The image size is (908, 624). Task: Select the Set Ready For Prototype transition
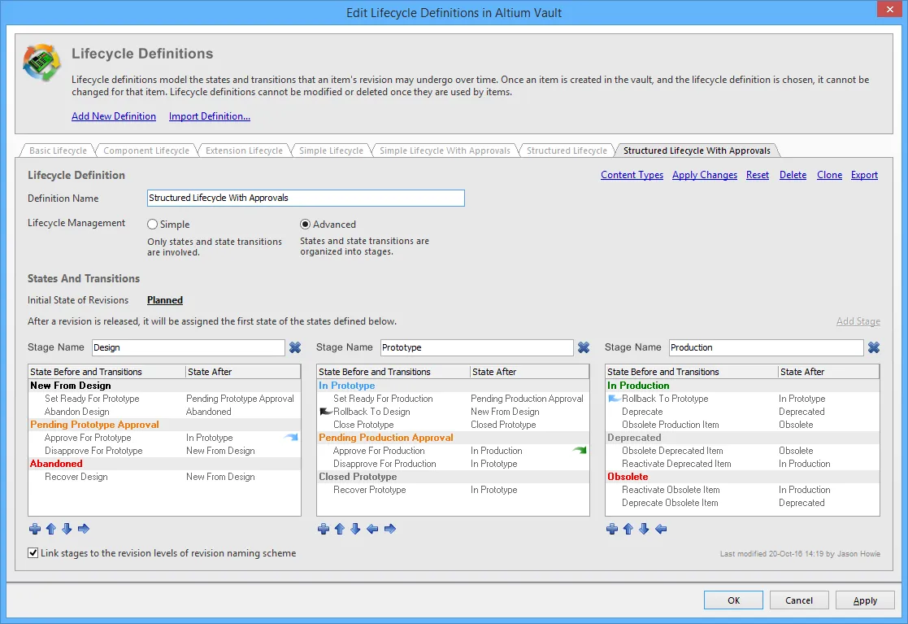click(x=164, y=399)
